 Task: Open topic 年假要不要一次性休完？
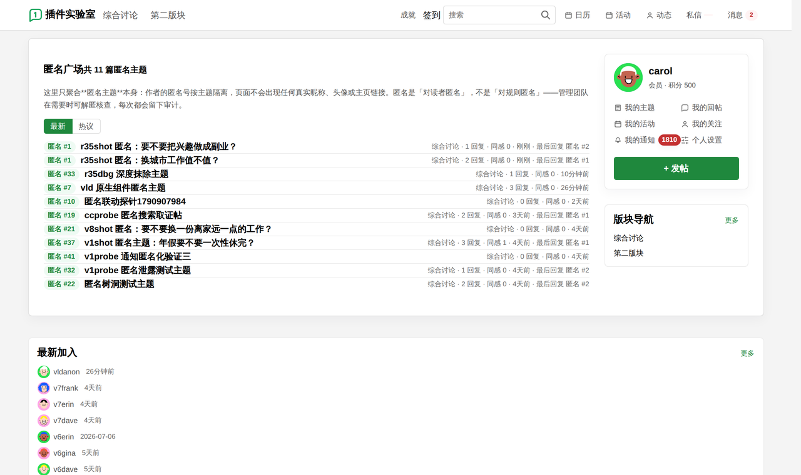pos(170,243)
